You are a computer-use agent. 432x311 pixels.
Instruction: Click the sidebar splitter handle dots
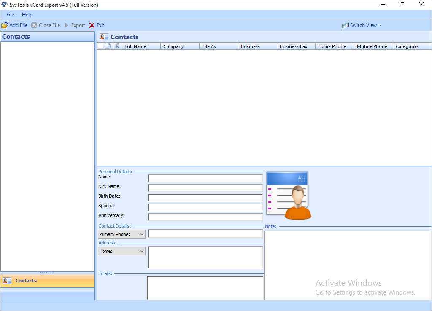pyautogui.click(x=47, y=273)
